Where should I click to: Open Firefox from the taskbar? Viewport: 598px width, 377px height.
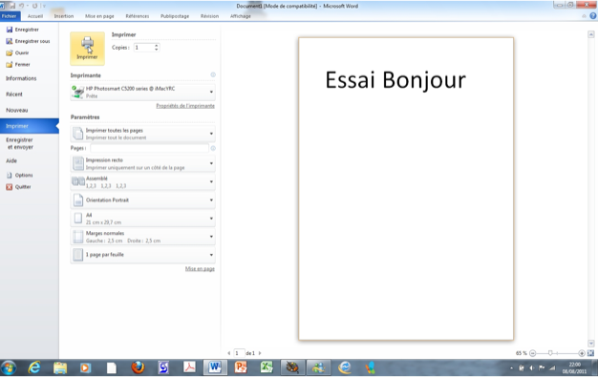(138, 367)
